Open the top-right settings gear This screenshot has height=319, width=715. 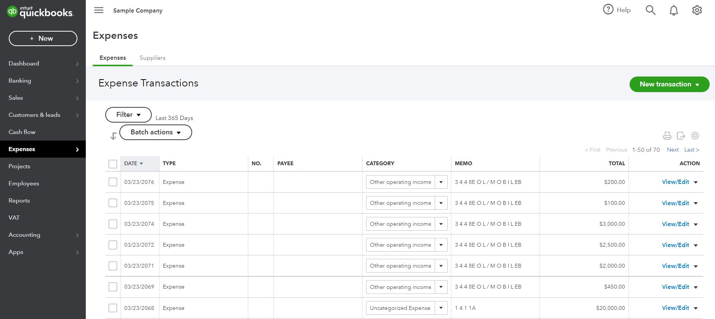click(697, 10)
